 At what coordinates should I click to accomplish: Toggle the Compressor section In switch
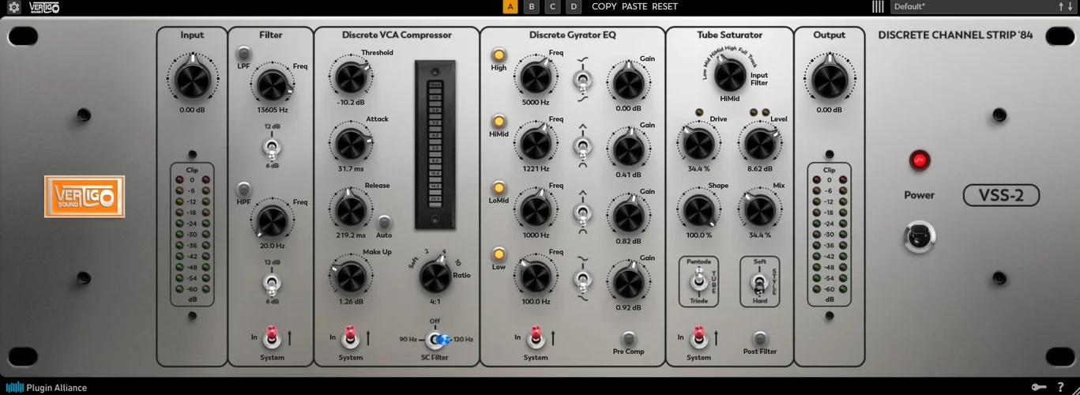coord(350,337)
